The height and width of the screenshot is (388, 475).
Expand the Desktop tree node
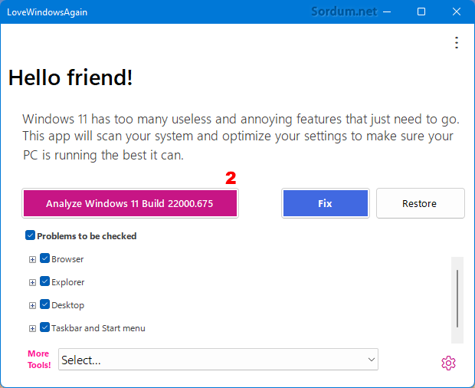pos(32,305)
